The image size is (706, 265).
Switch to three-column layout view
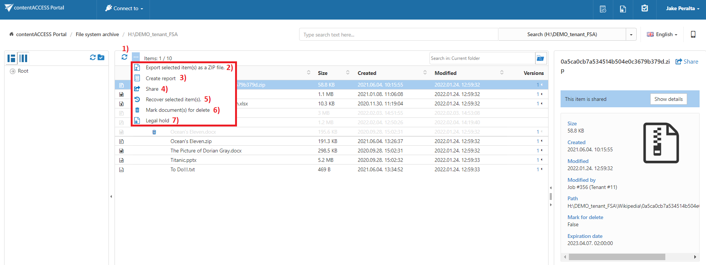point(23,58)
